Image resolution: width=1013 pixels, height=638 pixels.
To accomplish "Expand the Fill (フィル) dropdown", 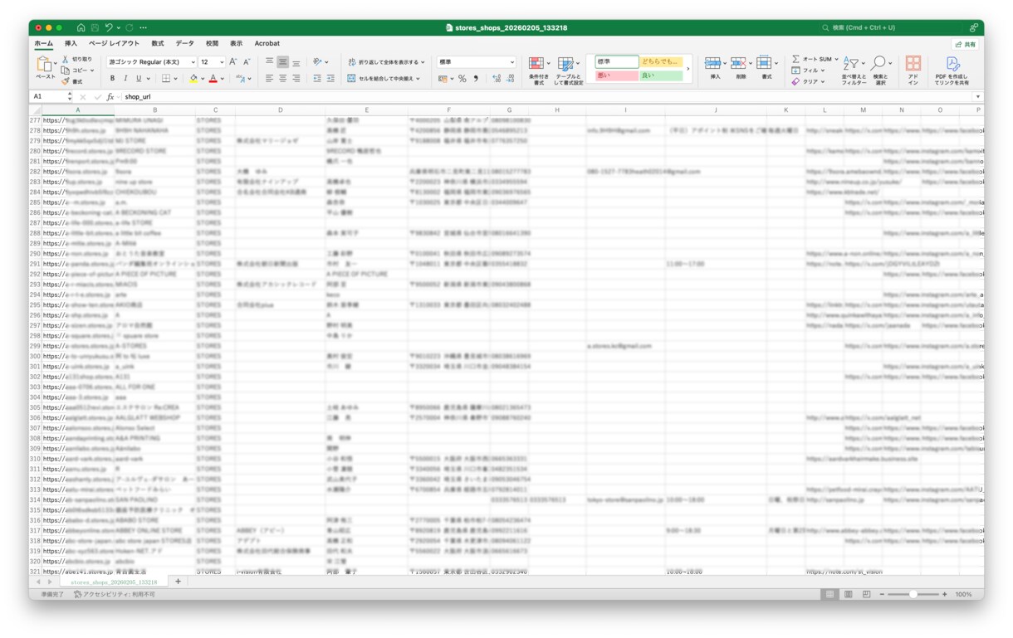I will (822, 71).
